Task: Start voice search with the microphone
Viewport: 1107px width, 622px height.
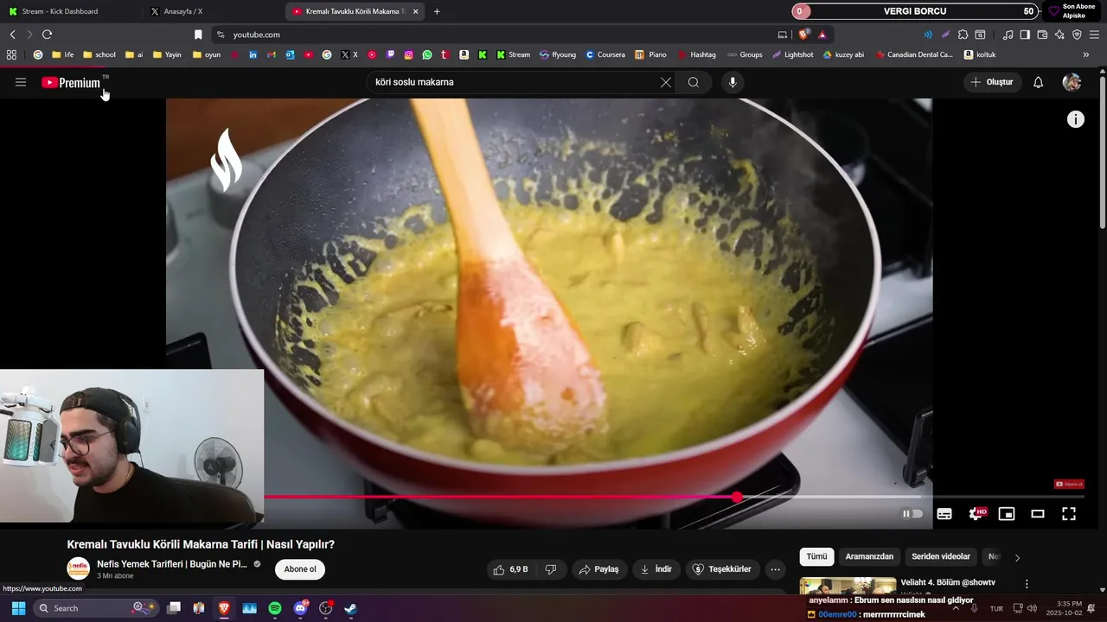Action: (x=733, y=82)
